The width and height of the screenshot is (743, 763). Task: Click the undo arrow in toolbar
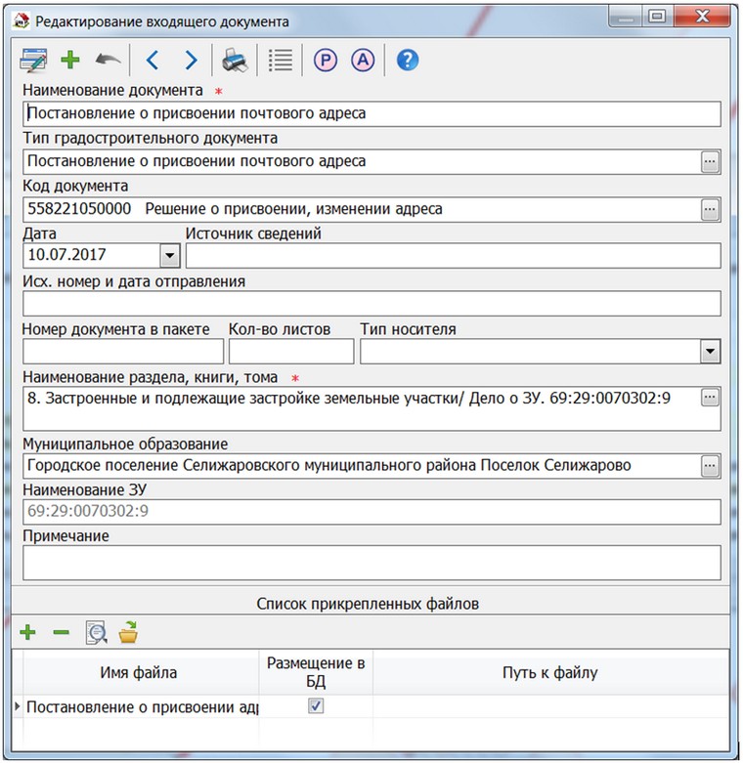pyautogui.click(x=107, y=61)
